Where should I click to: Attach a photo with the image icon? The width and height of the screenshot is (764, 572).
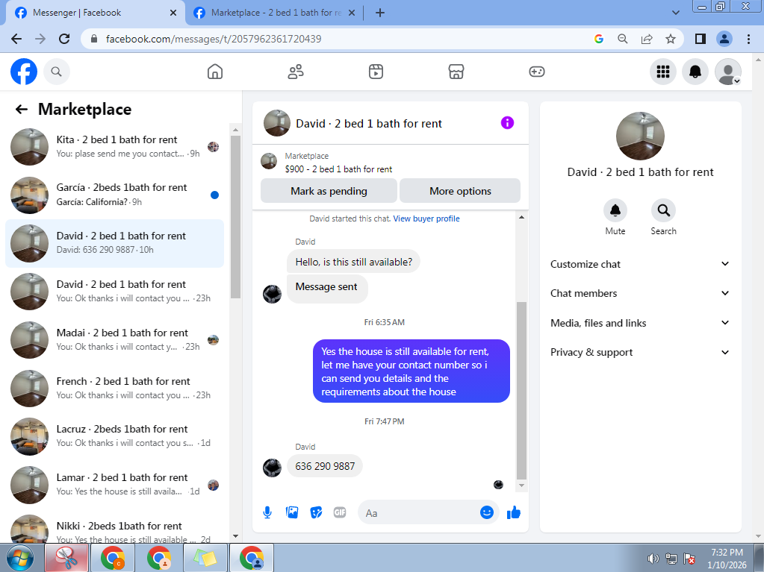pyautogui.click(x=292, y=512)
